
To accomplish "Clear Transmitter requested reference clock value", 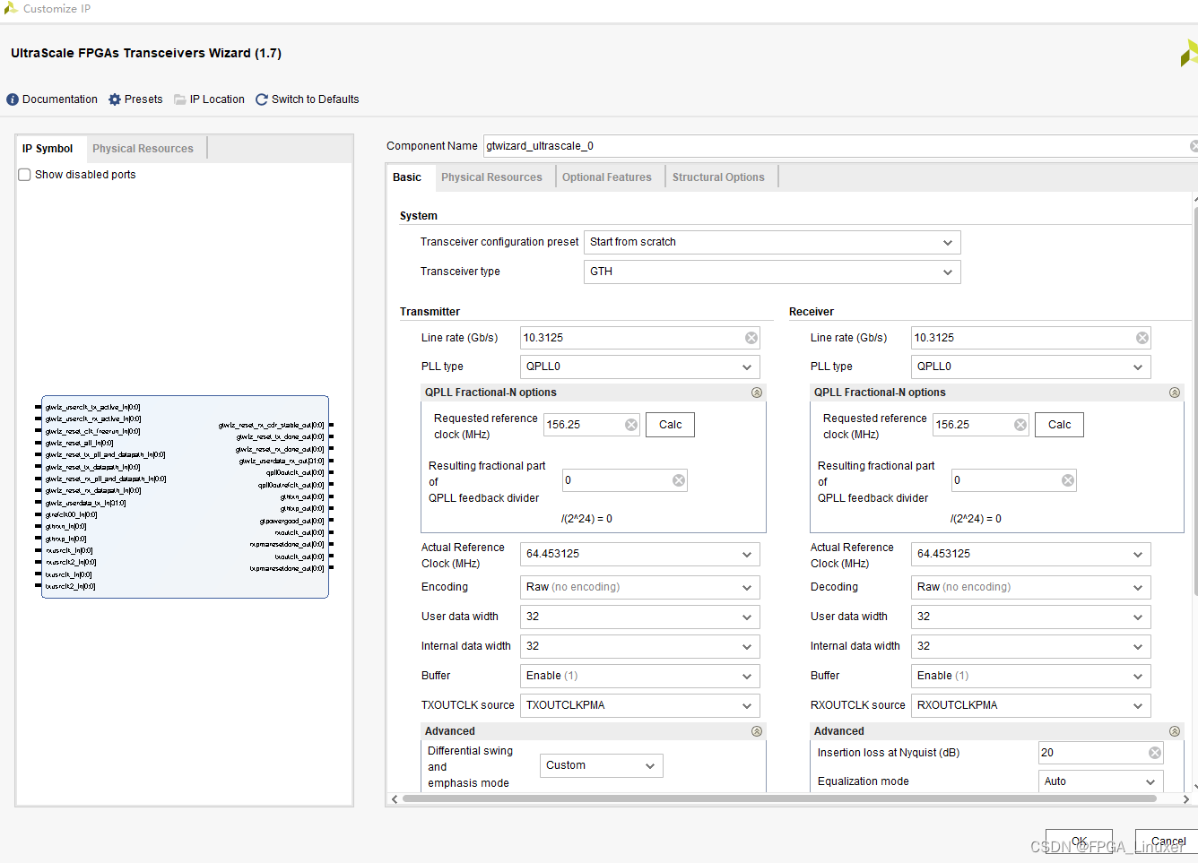I will tap(631, 425).
